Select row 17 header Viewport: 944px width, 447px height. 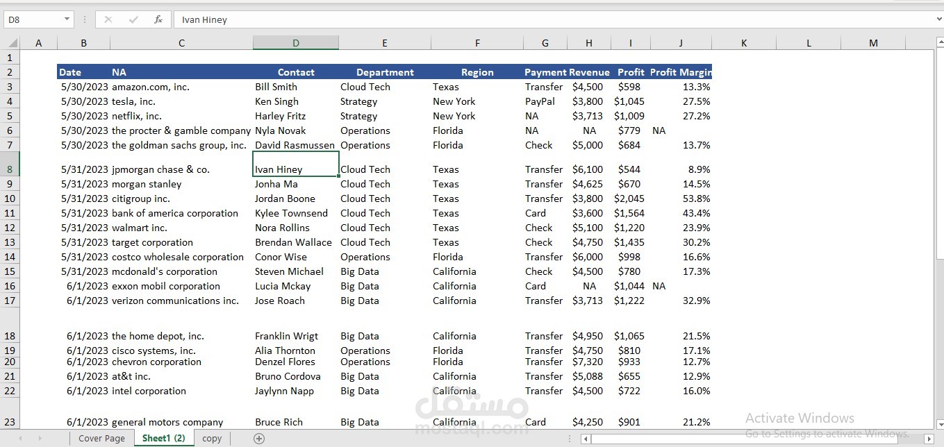(x=10, y=301)
